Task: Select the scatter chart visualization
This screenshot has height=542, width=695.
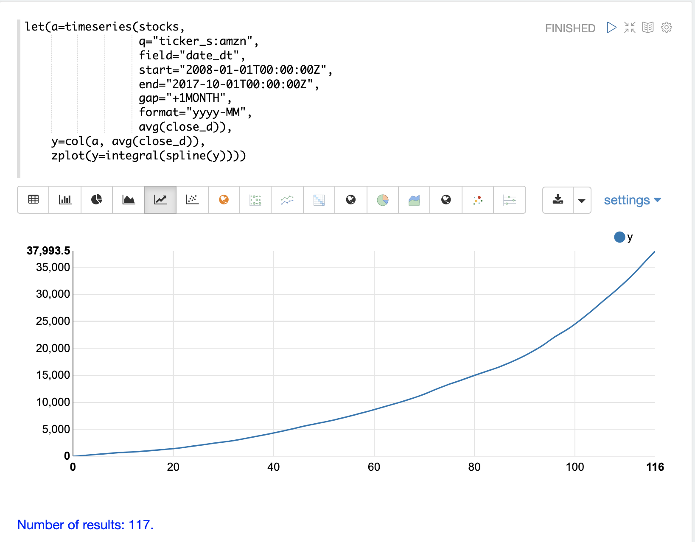Action: [192, 200]
